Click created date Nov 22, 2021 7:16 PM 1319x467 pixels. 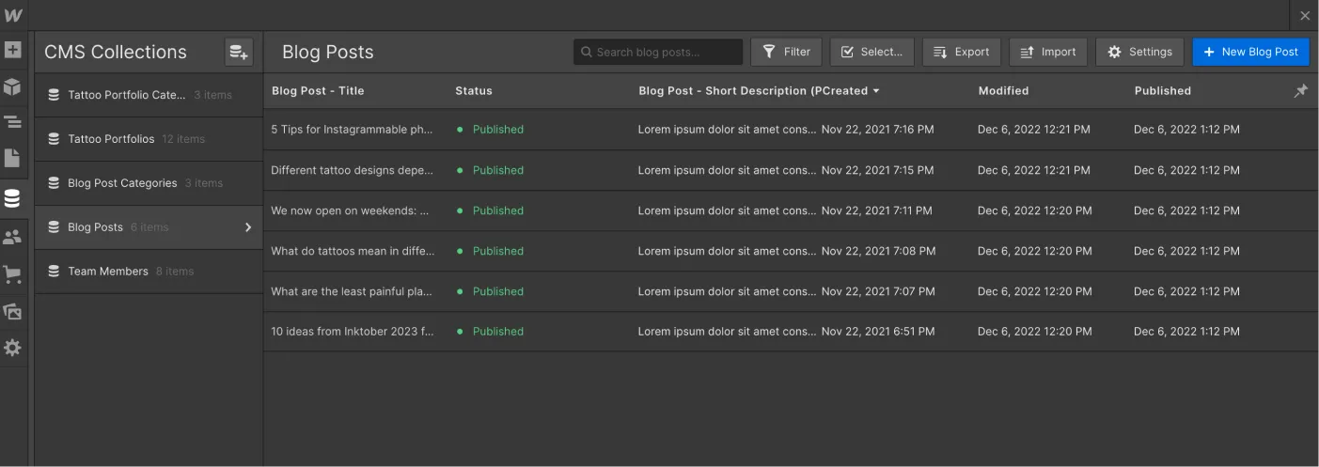click(x=878, y=130)
